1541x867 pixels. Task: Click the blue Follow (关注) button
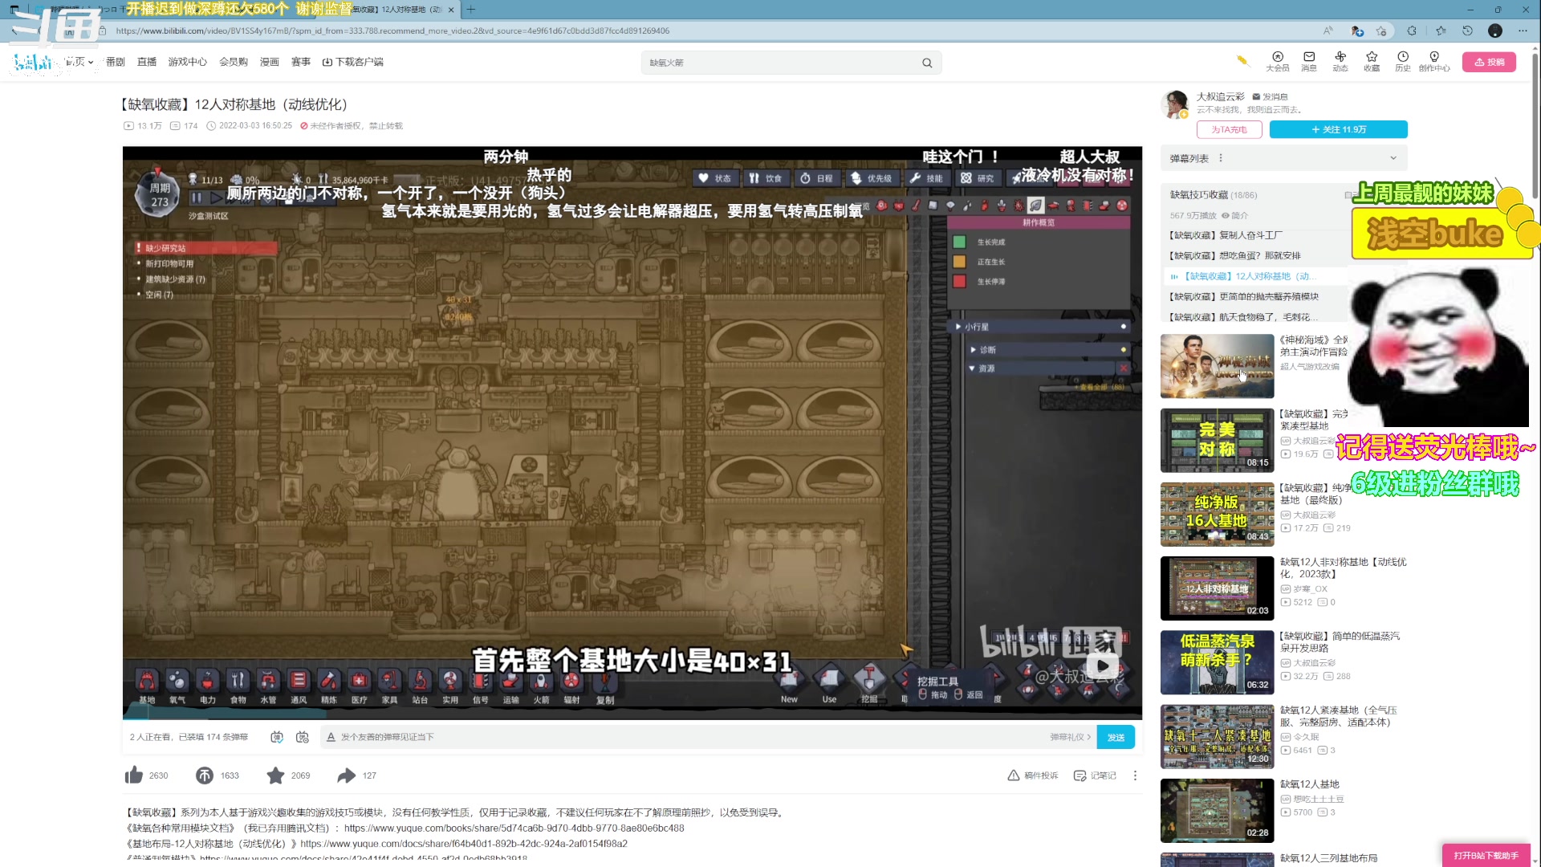tap(1338, 129)
